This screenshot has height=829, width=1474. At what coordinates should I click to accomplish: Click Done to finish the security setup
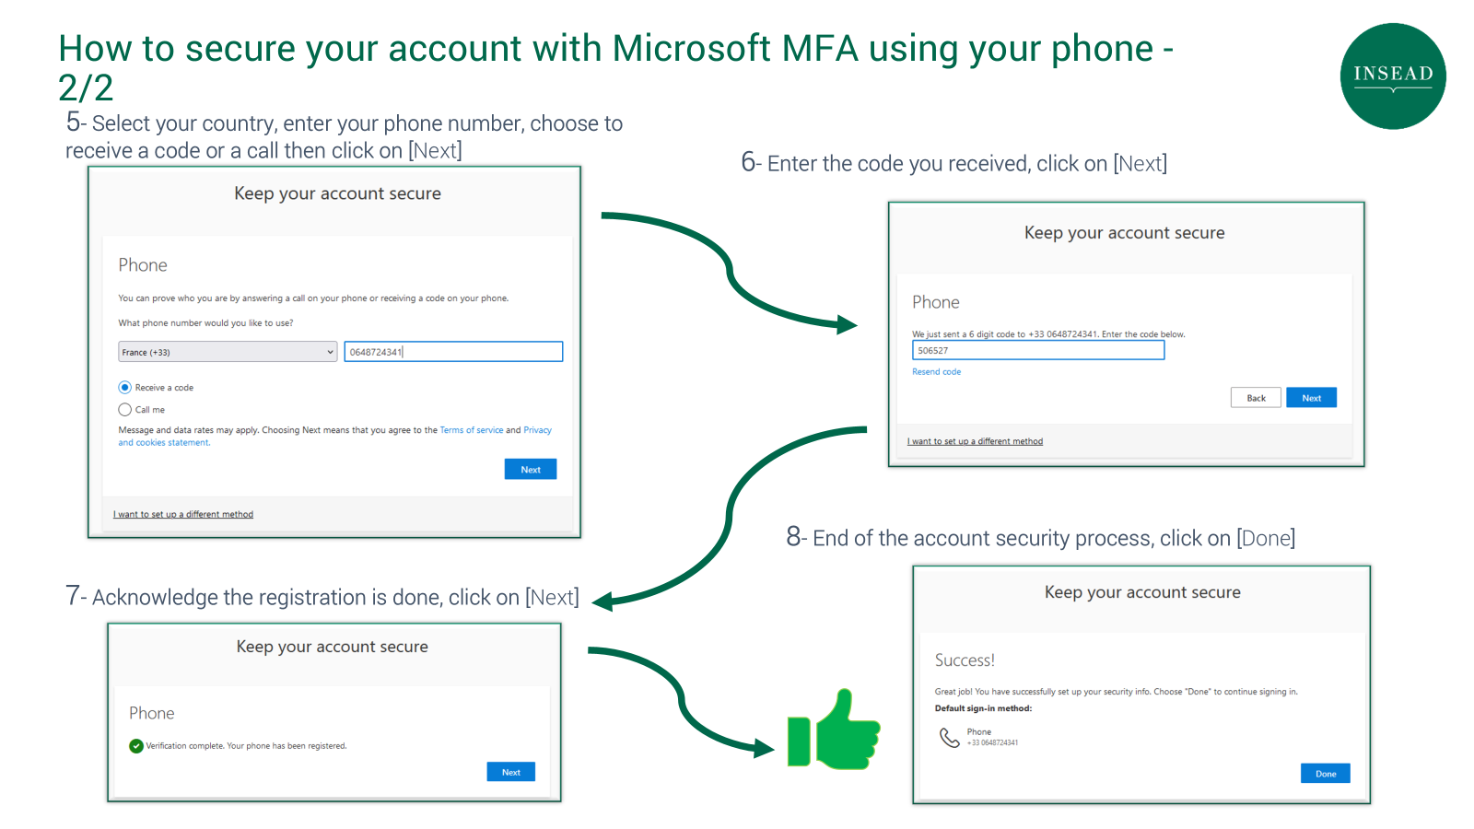point(1324,773)
